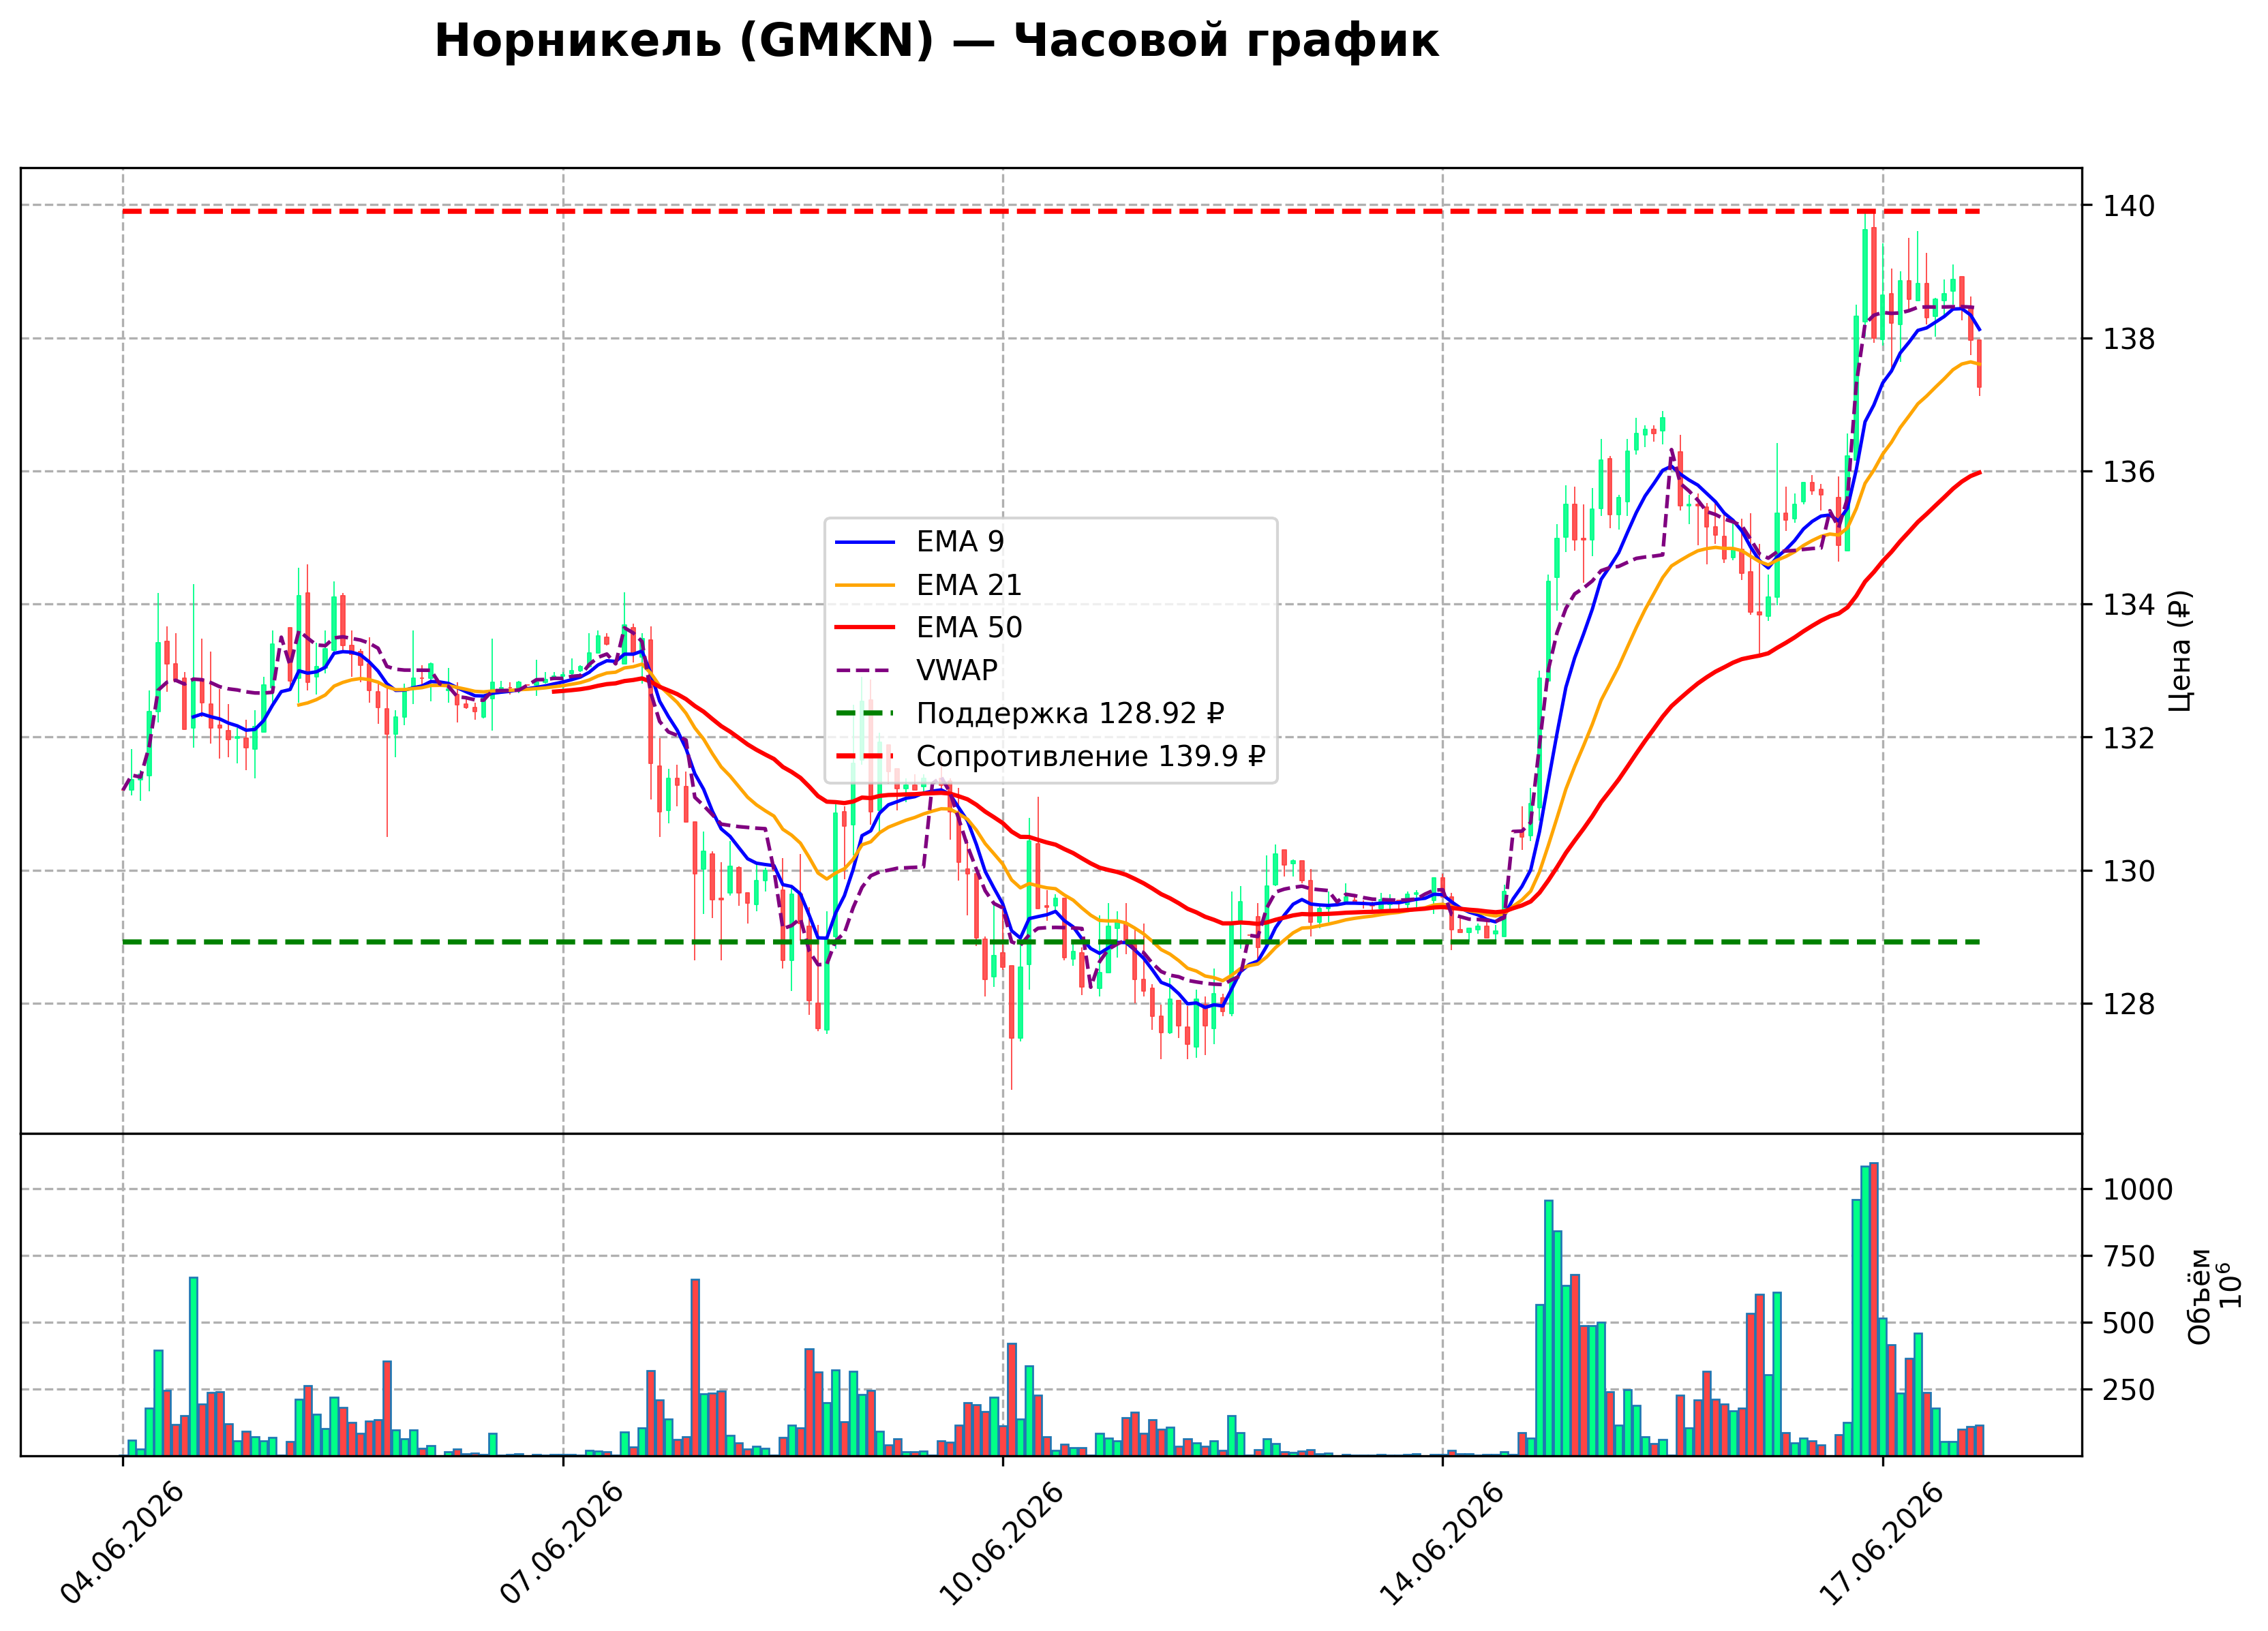Click the 250 volume axis label
This screenshot has height=1631, width=2268.
2129,1390
